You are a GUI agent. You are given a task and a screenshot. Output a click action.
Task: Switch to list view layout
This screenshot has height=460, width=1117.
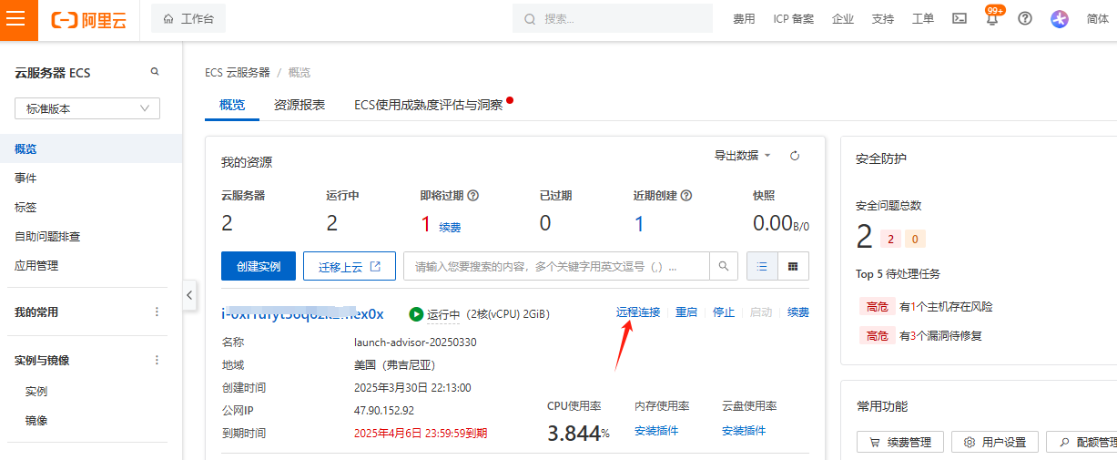pyautogui.click(x=762, y=266)
